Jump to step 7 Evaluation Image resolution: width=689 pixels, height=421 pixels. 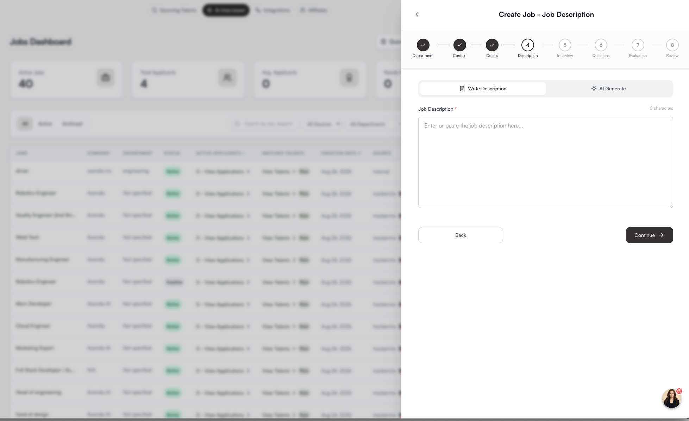tap(638, 45)
